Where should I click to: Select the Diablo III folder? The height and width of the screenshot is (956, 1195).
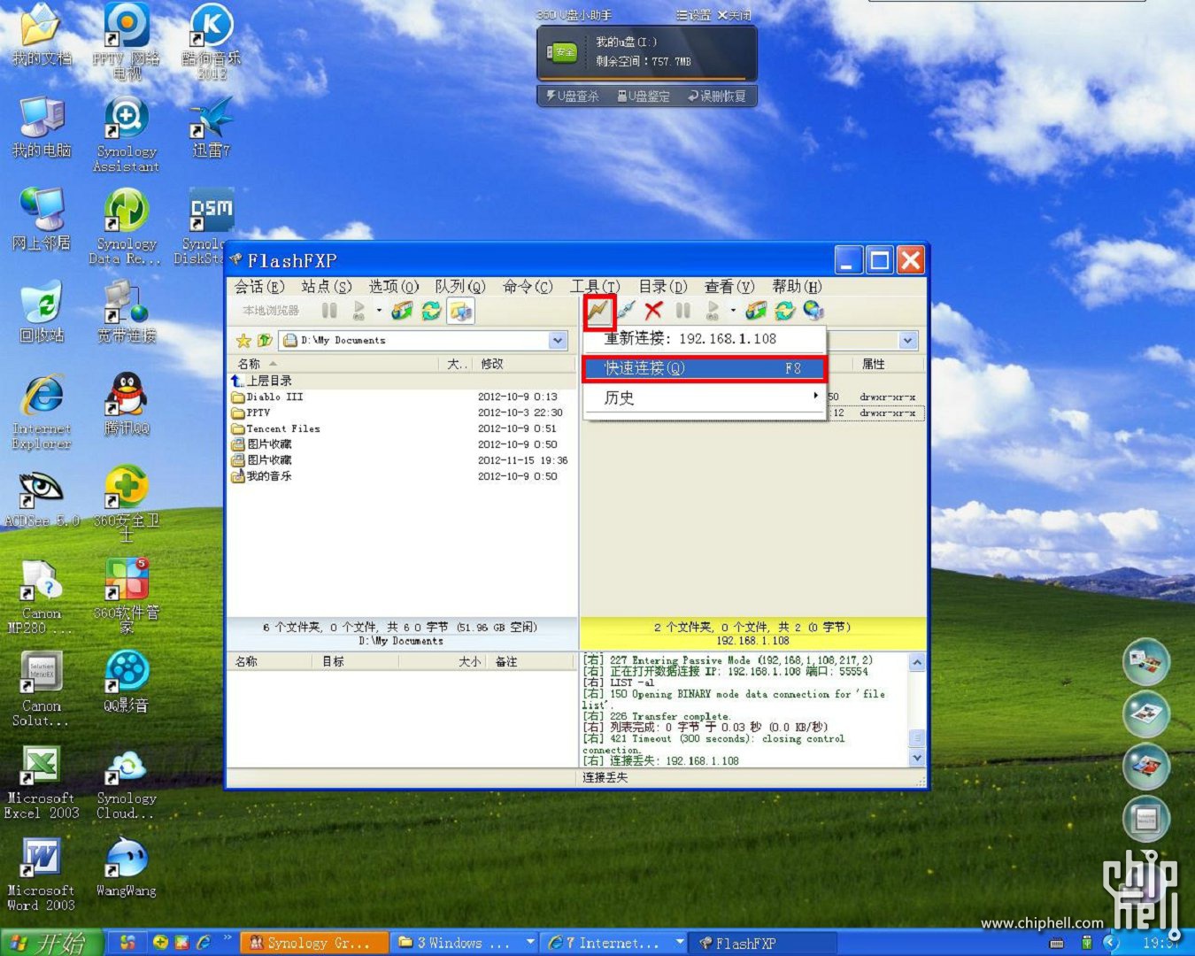pos(401,397)
